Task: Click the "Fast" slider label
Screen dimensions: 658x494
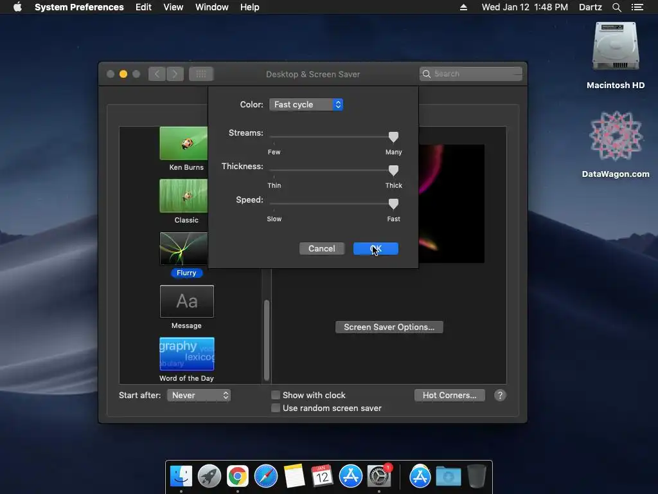Action: (x=394, y=219)
